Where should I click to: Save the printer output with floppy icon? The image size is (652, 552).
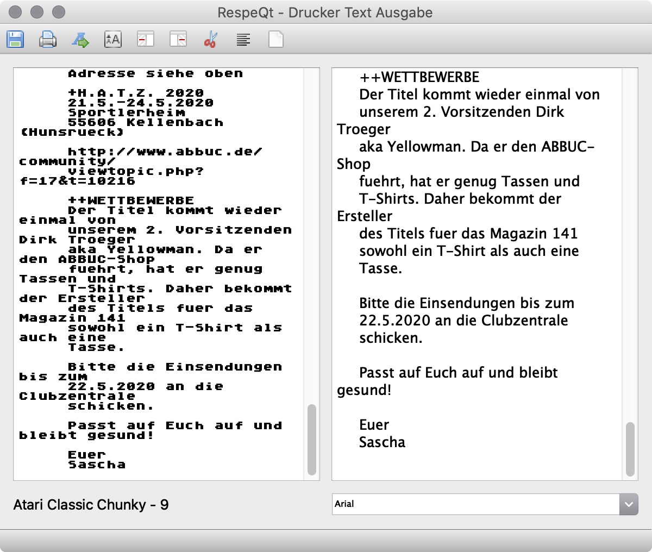pos(15,40)
